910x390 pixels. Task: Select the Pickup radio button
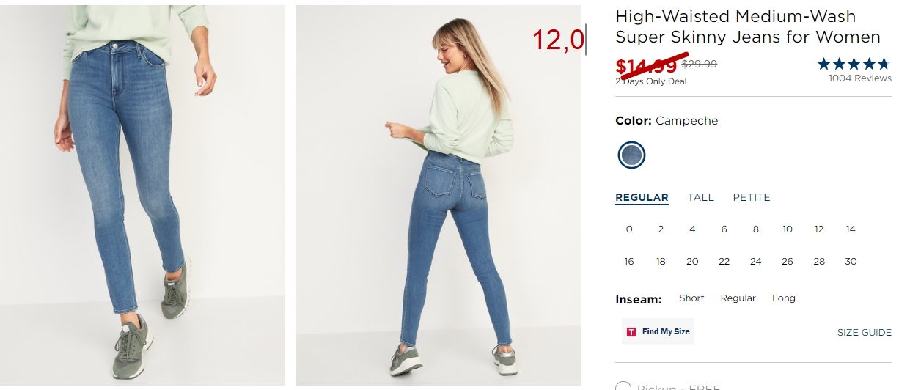623,387
